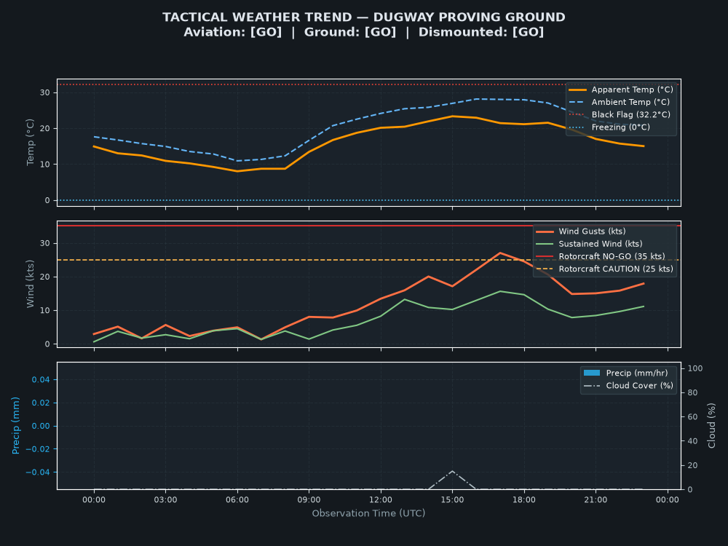Click the 60 cloud percentage tick label

pos(692,417)
